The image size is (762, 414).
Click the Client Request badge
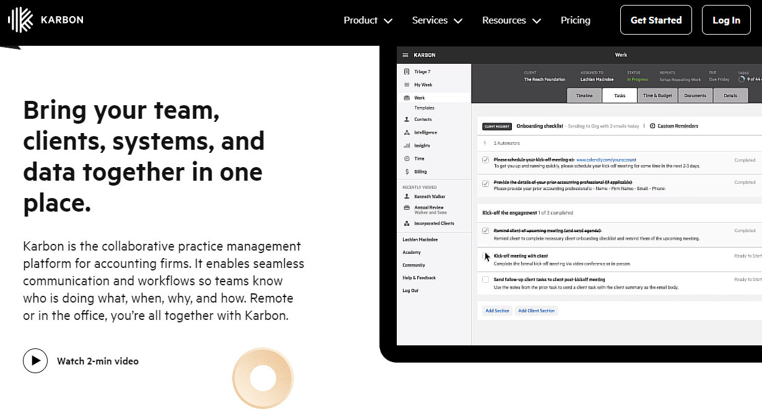point(497,126)
